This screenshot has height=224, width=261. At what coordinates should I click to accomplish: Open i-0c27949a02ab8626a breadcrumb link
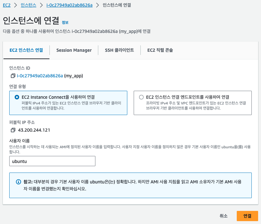(x=70, y=5)
